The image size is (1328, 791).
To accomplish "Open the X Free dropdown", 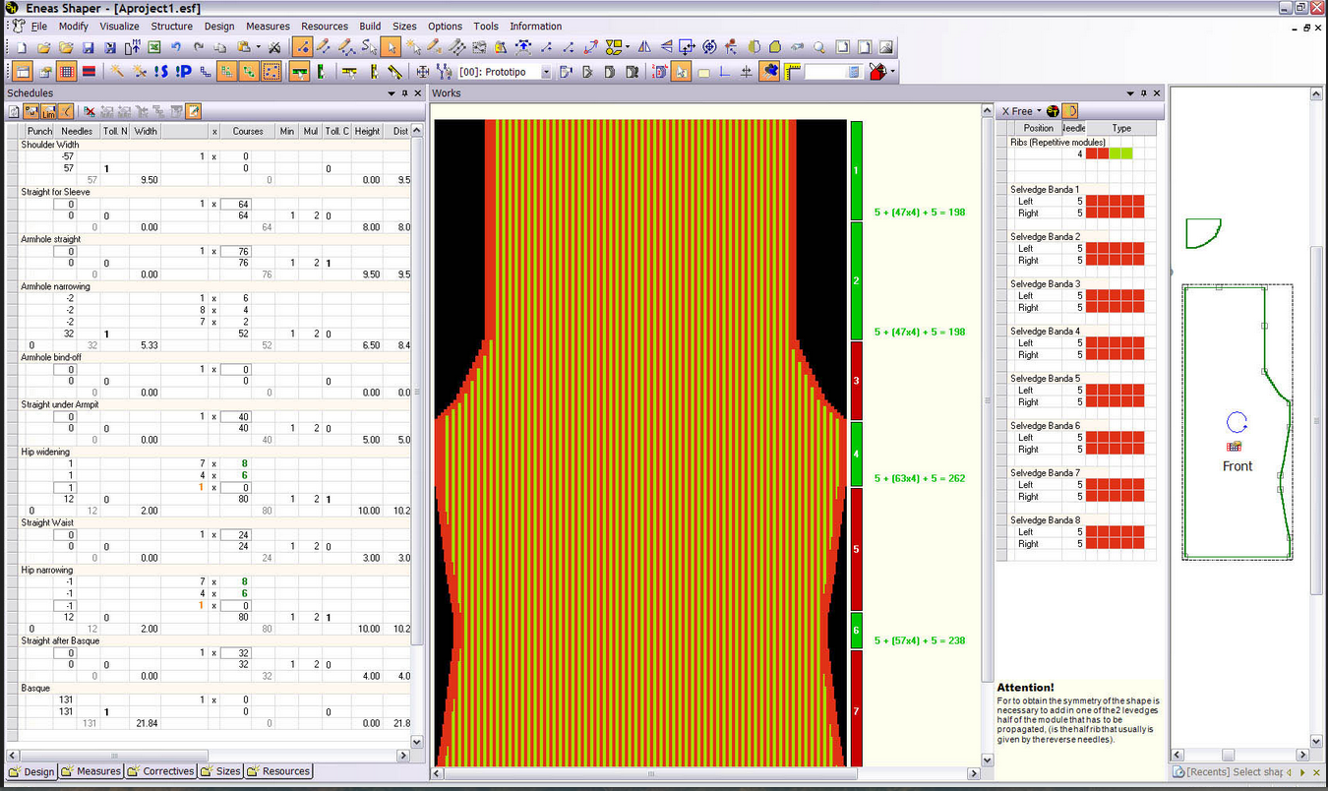I will 1039,111.
